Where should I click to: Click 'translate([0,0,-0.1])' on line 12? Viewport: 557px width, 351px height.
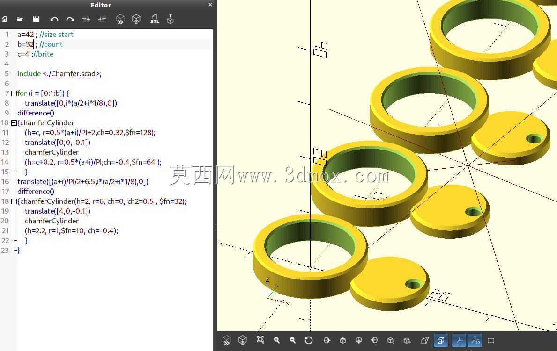[x=58, y=143]
